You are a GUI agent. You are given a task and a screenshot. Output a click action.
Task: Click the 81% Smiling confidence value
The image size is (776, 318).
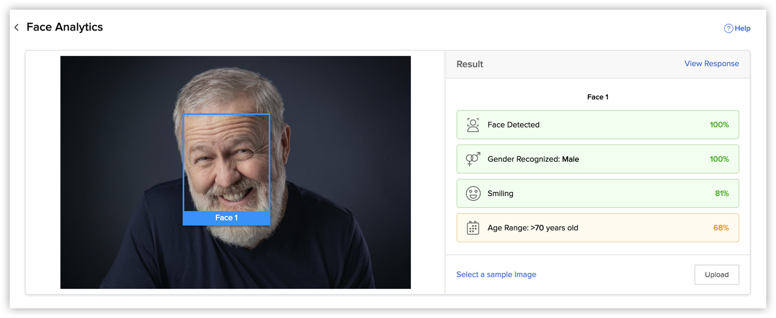point(722,193)
